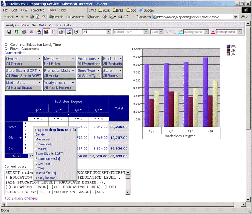Click the browser Print icon
The height and width of the screenshot is (214, 252).
pyautogui.click(x=120, y=17)
